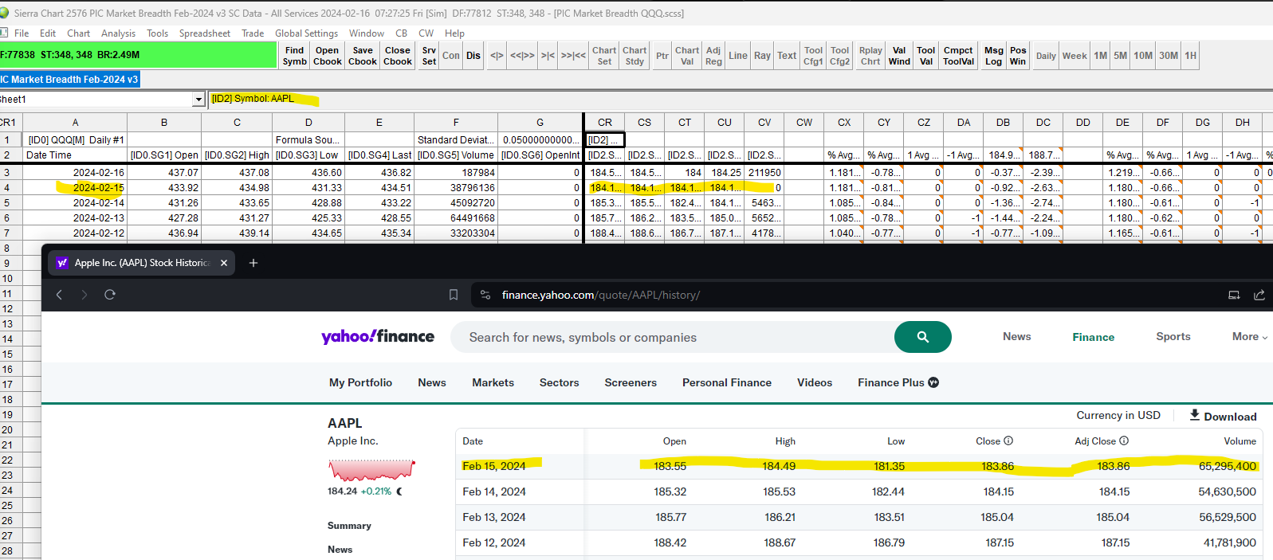Click the bookmark icon in address bar

click(454, 295)
